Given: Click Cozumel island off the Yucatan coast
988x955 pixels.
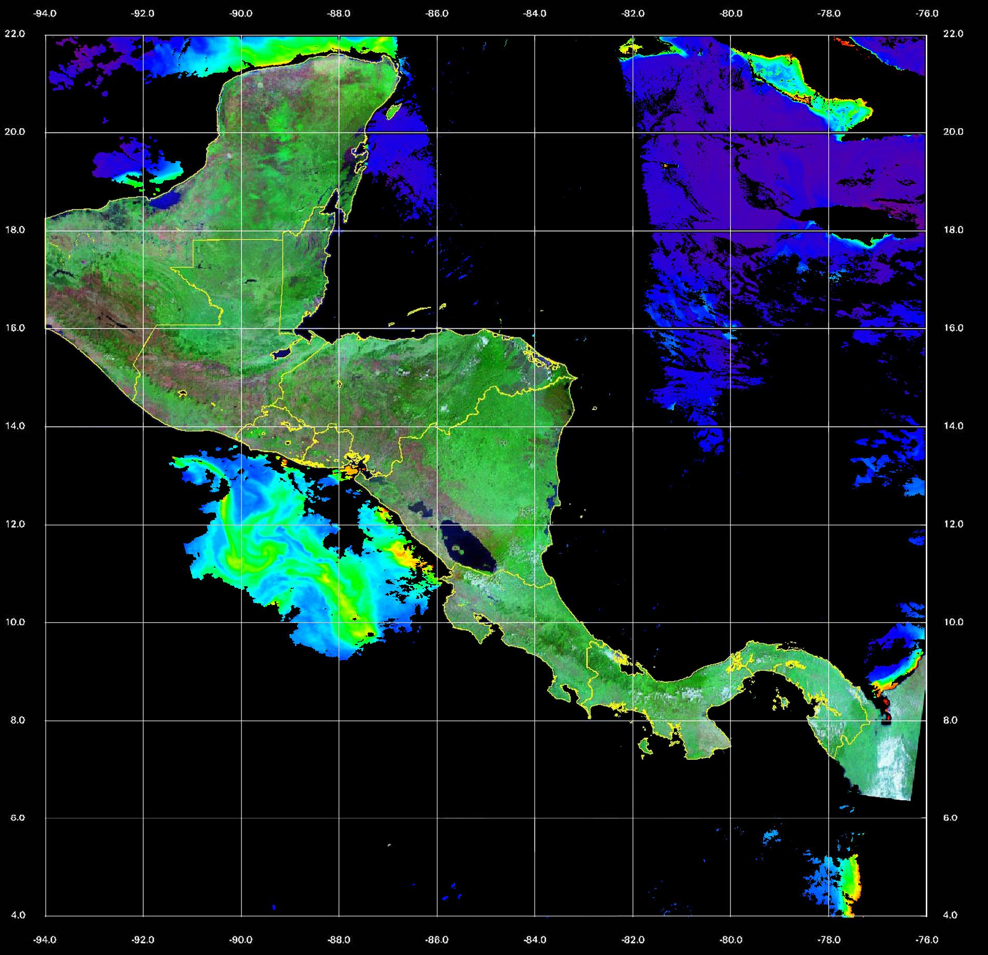Looking at the screenshot, I should (394, 112).
